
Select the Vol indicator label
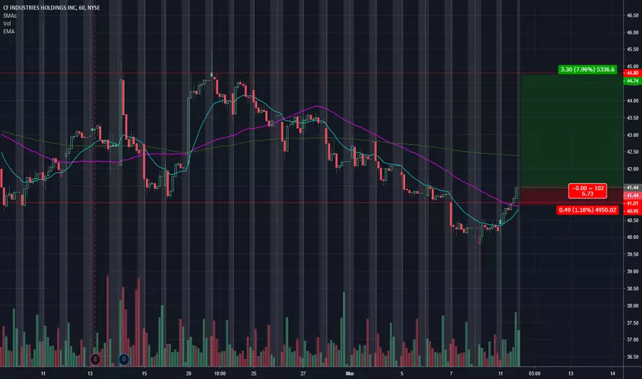(x=7, y=23)
